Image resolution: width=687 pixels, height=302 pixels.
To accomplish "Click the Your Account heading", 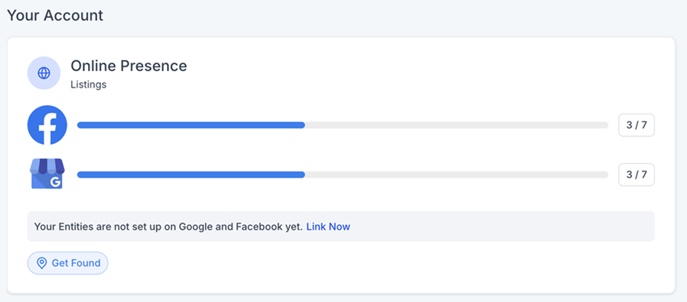I will tap(55, 15).
